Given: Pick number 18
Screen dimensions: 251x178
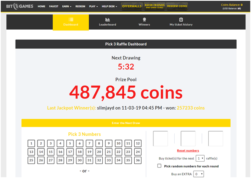Looking at the screenshot, I should pos(80,152).
